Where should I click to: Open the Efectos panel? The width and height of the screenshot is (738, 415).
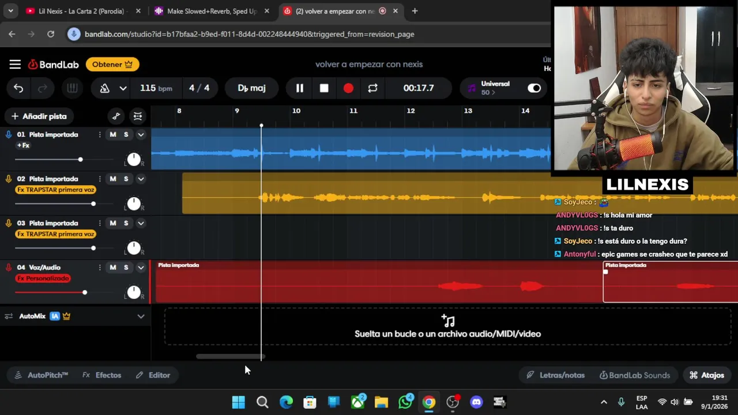pyautogui.click(x=101, y=375)
